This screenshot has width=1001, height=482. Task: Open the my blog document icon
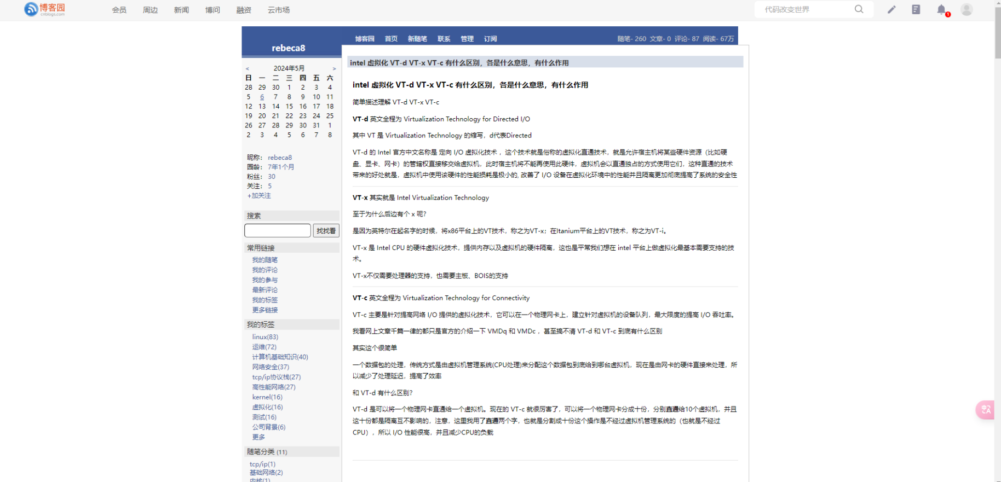click(916, 9)
